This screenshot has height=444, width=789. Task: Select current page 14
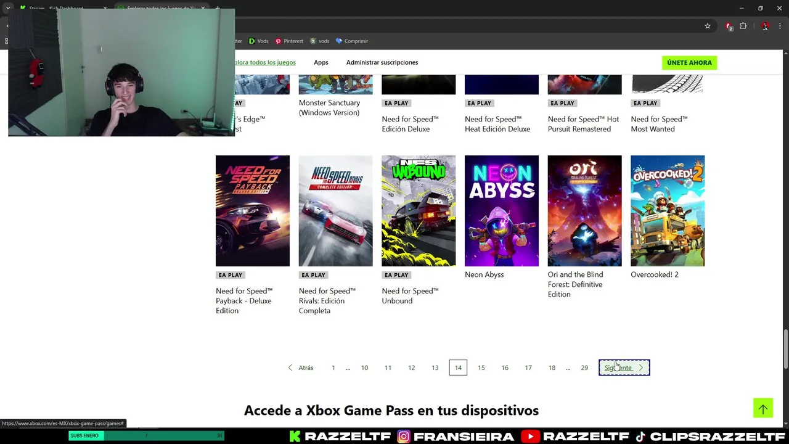click(458, 368)
